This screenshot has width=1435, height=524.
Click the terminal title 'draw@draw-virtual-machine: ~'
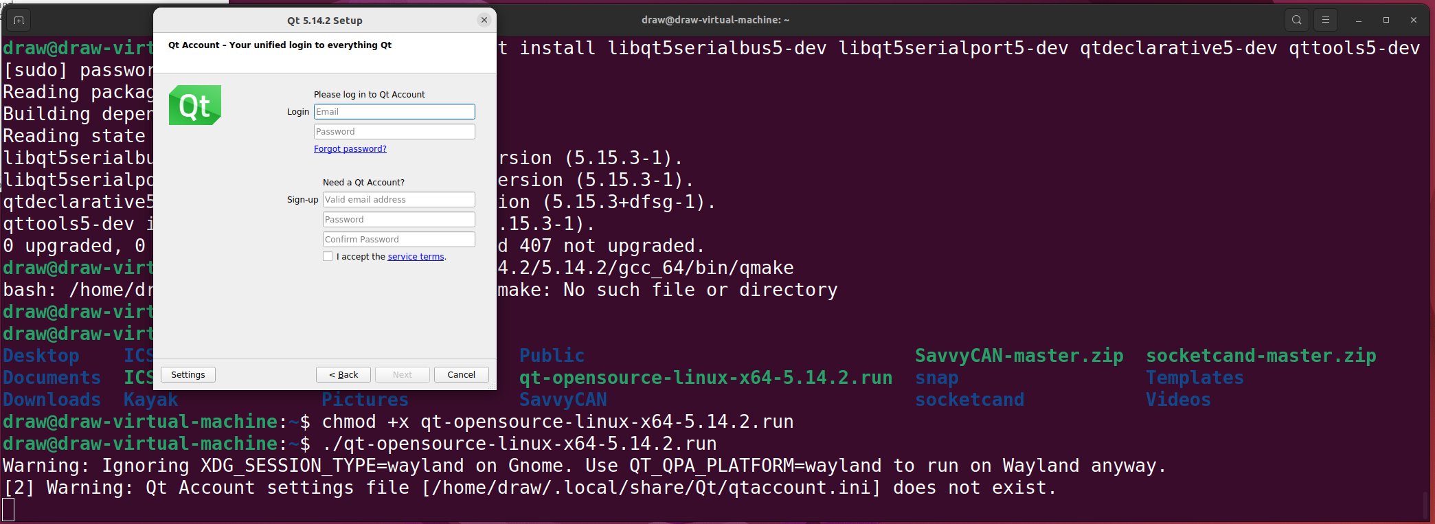[715, 20]
